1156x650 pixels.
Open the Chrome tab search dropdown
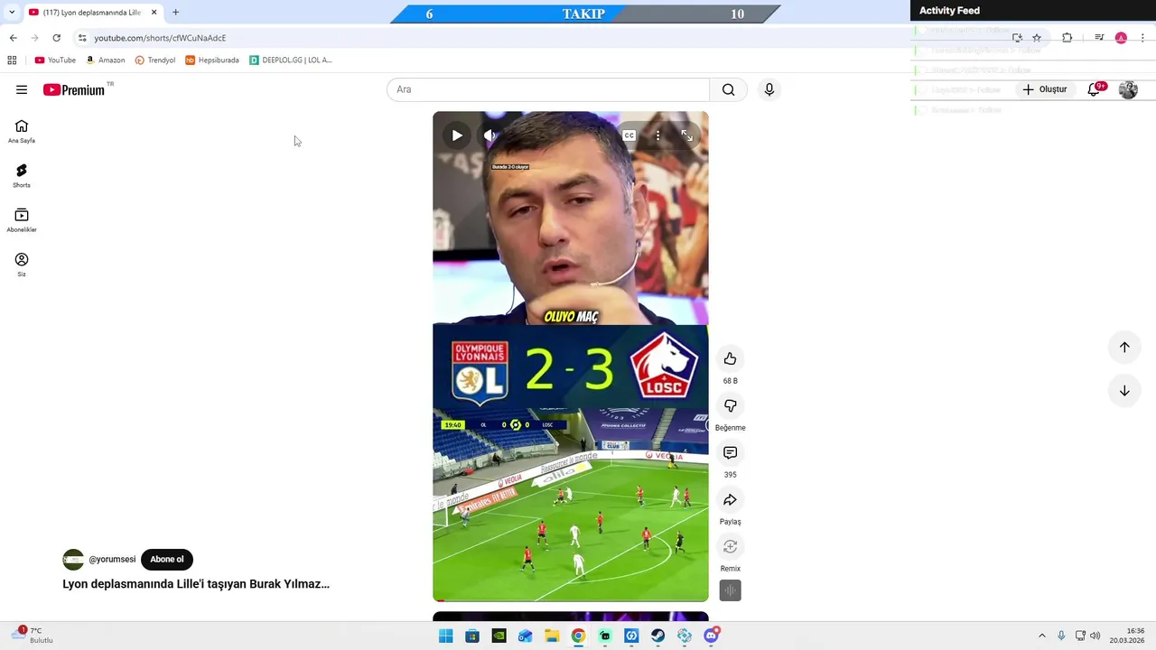coord(12,13)
